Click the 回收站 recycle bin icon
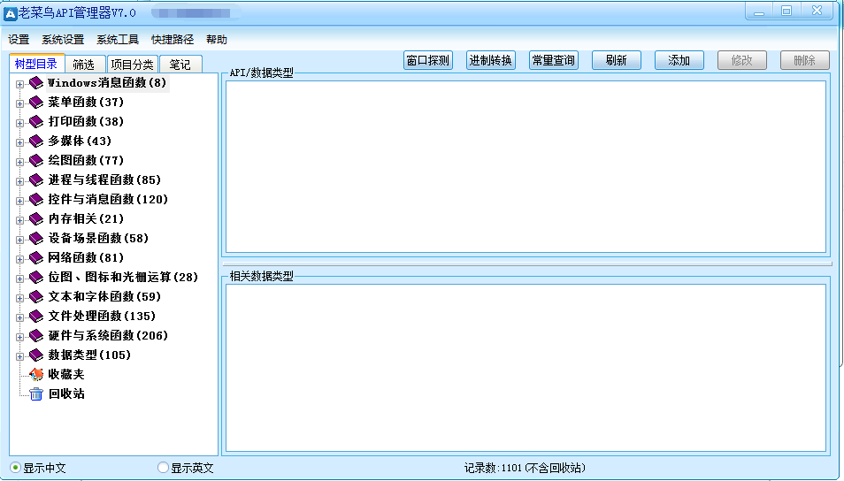 tap(36, 393)
